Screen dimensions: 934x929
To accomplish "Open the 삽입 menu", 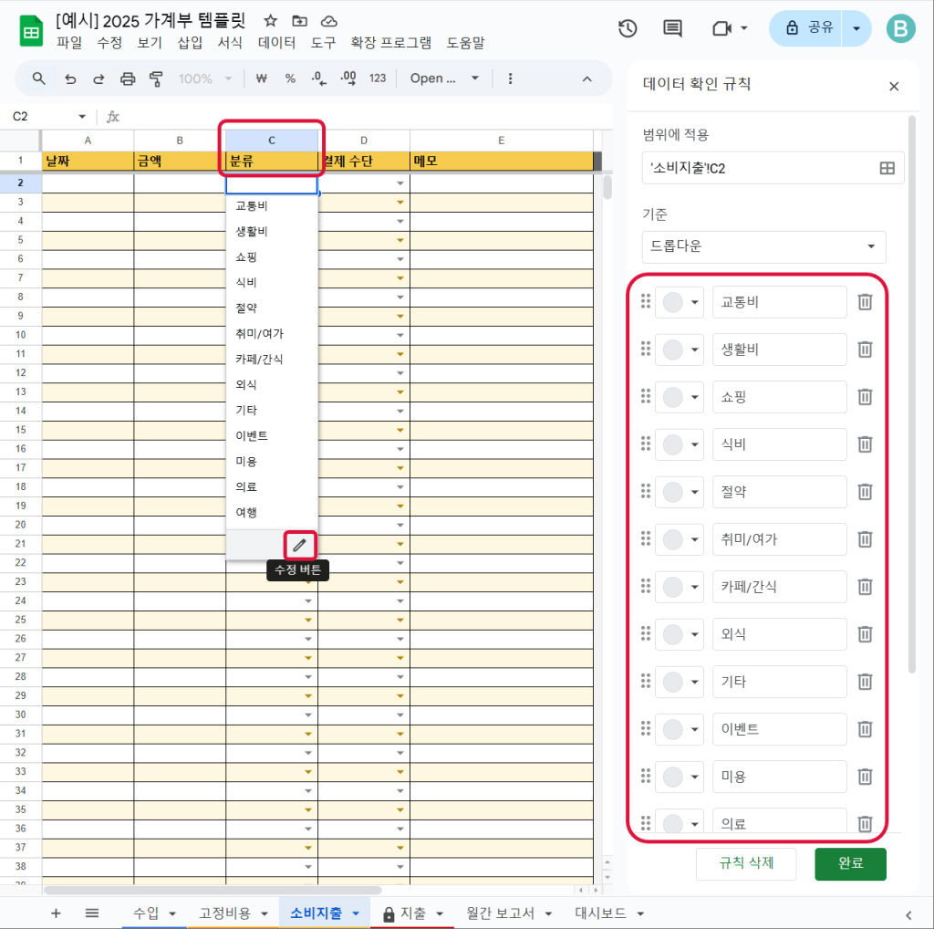I will (190, 43).
